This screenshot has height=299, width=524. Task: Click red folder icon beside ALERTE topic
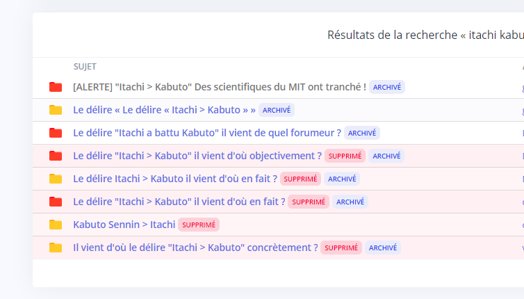pyautogui.click(x=56, y=87)
